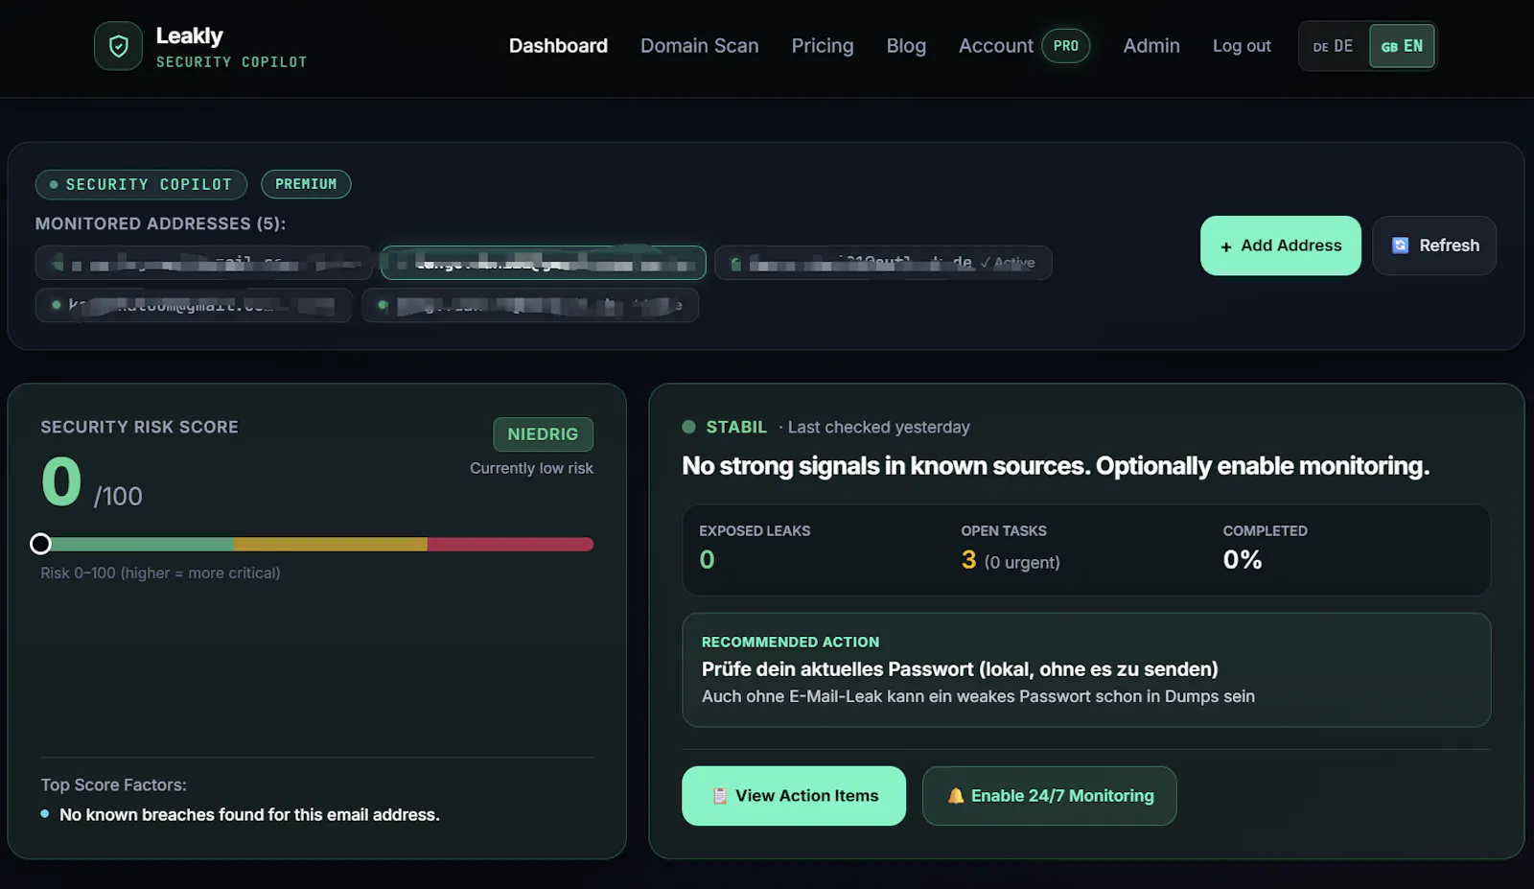Select the monitored address marked Active

tap(883, 263)
